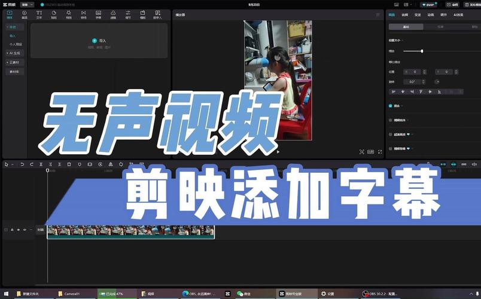Click the reverse playback icon in timeline toolbar
This screenshot has width=481, height=299.
pyautogui.click(x=101, y=164)
